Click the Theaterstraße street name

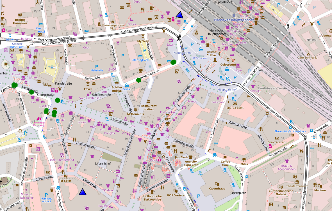279,152
